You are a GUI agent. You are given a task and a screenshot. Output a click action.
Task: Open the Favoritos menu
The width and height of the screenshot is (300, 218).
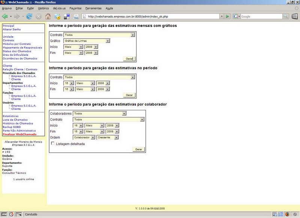(75, 8)
